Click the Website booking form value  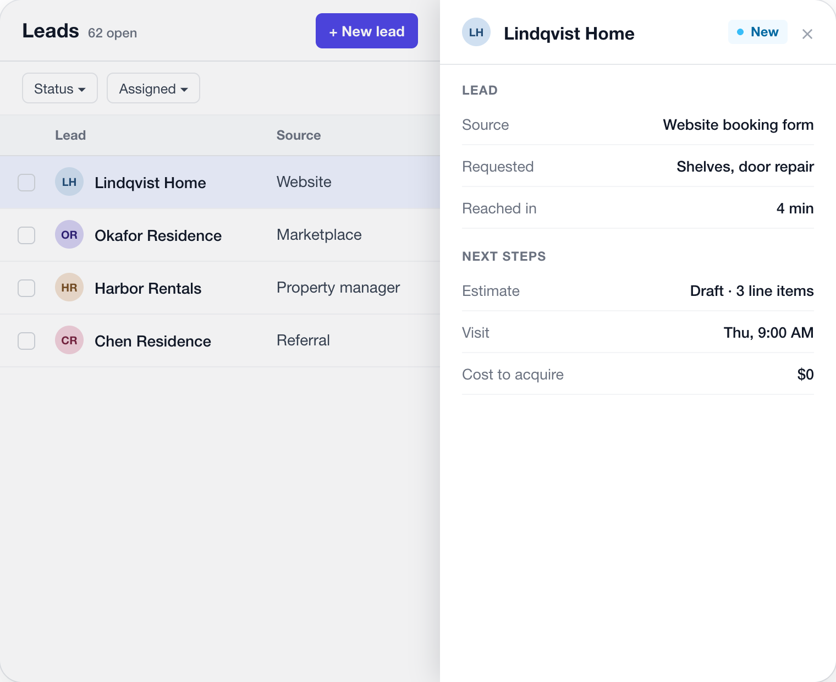(738, 125)
